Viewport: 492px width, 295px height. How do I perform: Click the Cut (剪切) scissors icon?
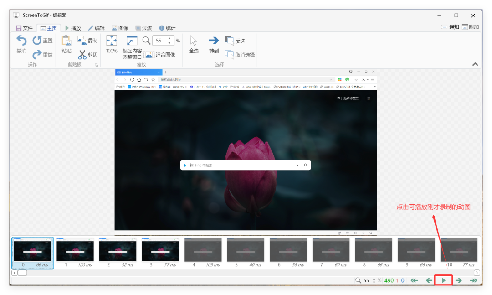point(82,55)
